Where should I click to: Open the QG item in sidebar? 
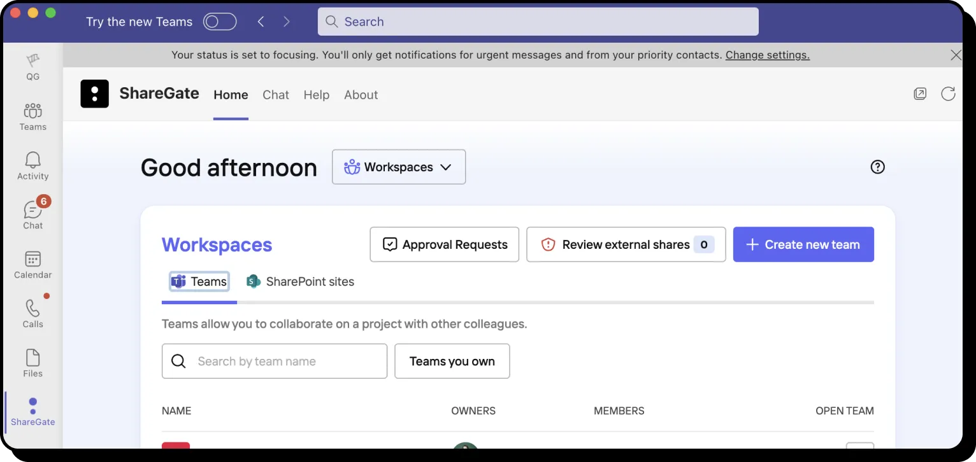pyautogui.click(x=32, y=67)
